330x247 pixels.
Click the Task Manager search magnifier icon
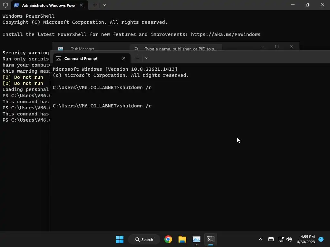click(137, 49)
